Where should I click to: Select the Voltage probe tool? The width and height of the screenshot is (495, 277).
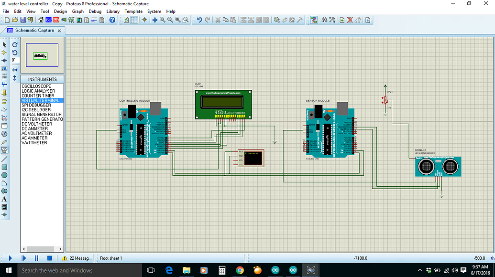4,141
